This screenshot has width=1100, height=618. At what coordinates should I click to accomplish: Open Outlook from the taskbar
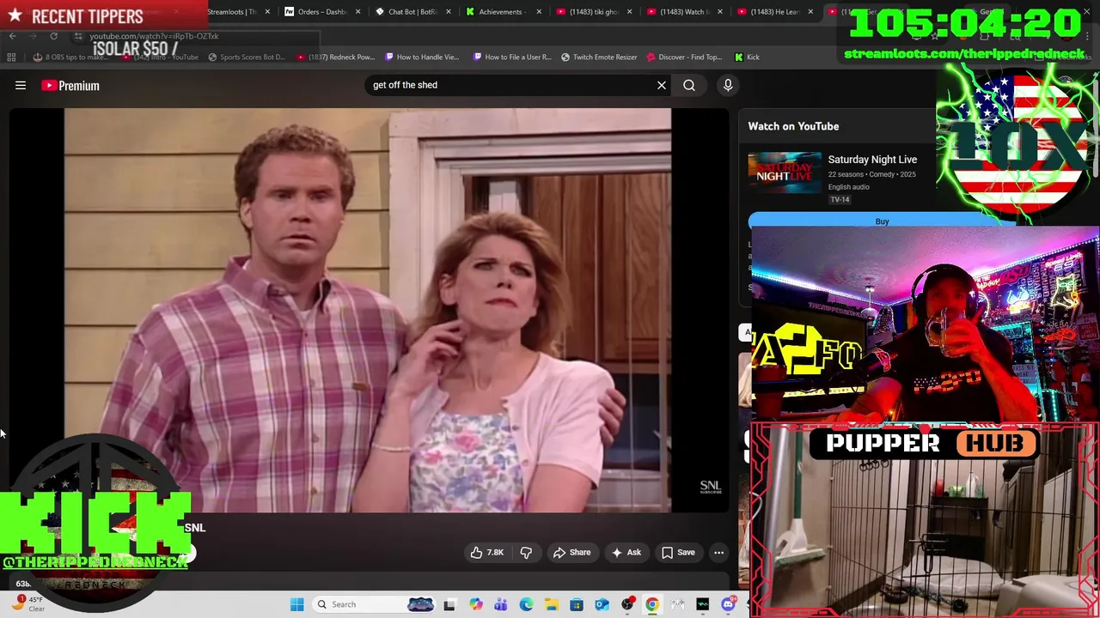point(602,604)
